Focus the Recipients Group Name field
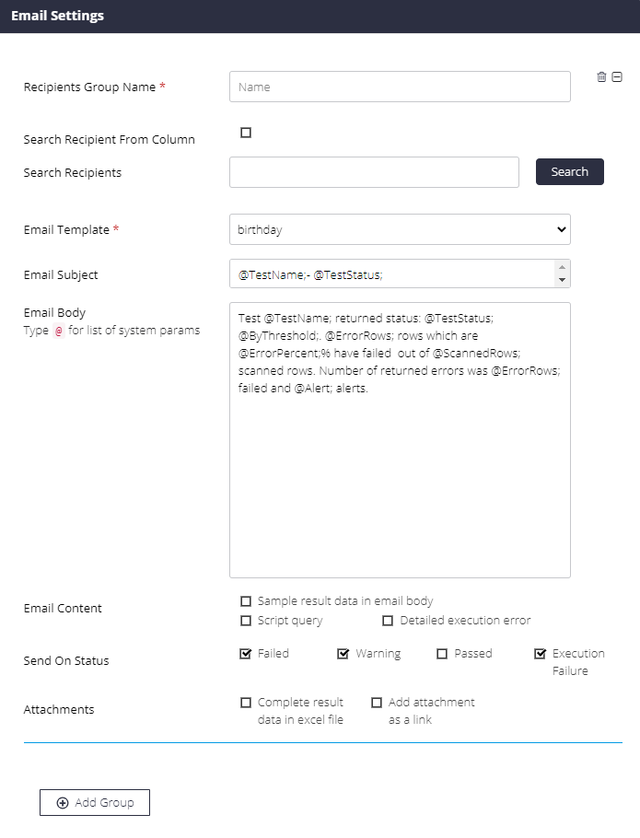 pyautogui.click(x=401, y=87)
